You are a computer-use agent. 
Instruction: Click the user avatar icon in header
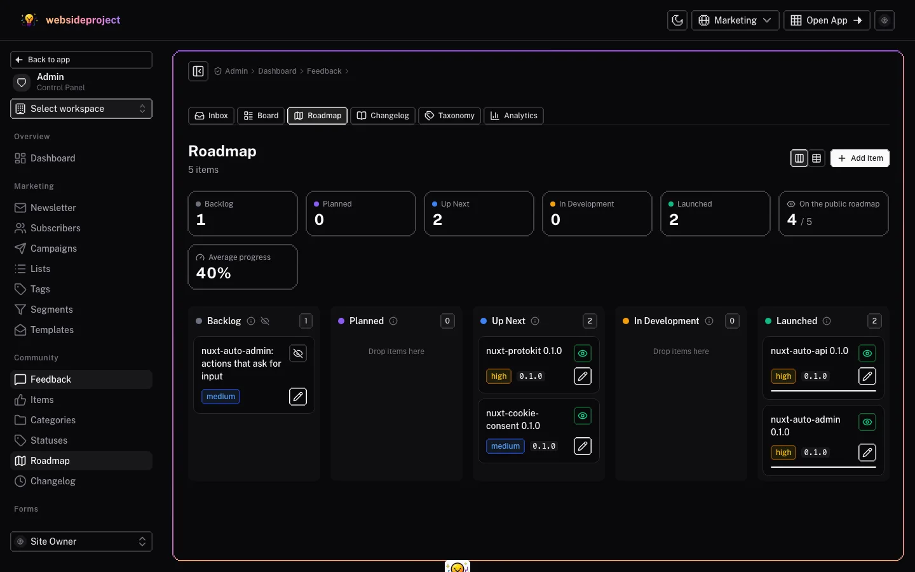tap(884, 20)
